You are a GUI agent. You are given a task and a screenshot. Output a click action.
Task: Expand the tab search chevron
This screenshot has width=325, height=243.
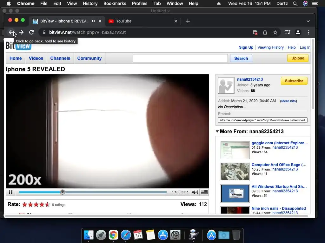coord(308,21)
